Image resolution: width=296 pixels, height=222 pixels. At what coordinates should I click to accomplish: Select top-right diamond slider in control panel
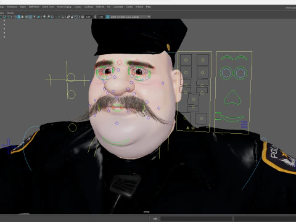coord(203,60)
